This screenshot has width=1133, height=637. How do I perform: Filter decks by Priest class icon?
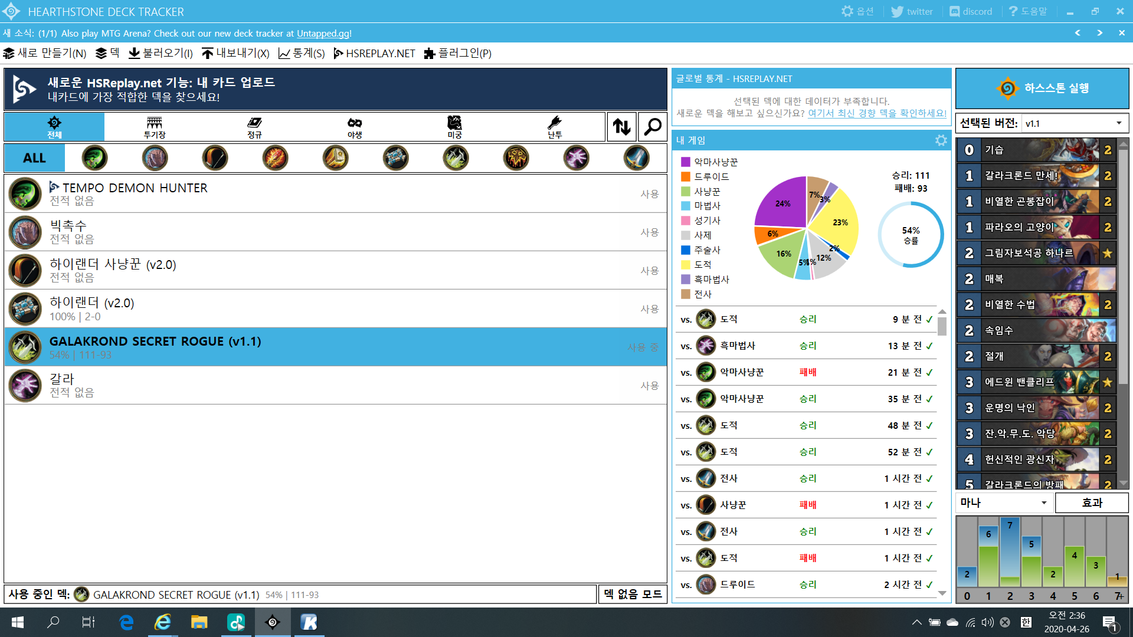click(395, 158)
